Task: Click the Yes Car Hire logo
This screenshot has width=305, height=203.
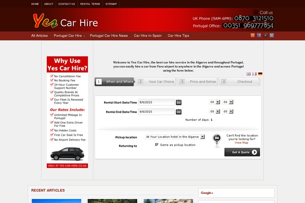Action: (66, 21)
